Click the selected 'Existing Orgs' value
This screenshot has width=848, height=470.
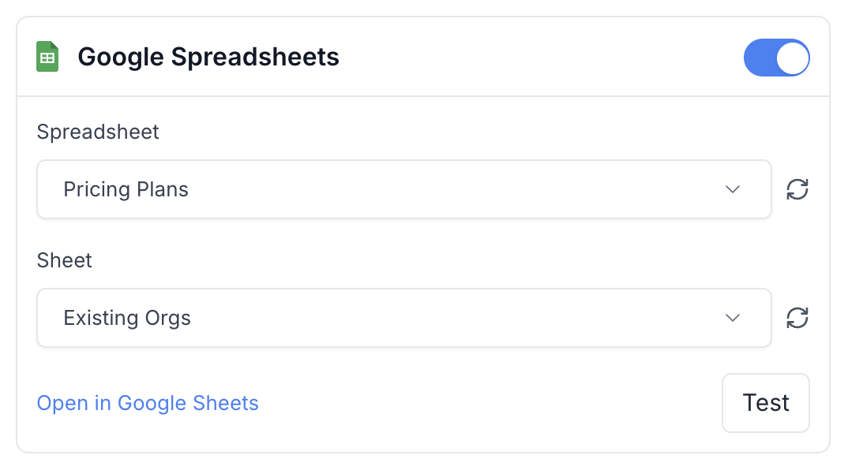(x=127, y=318)
